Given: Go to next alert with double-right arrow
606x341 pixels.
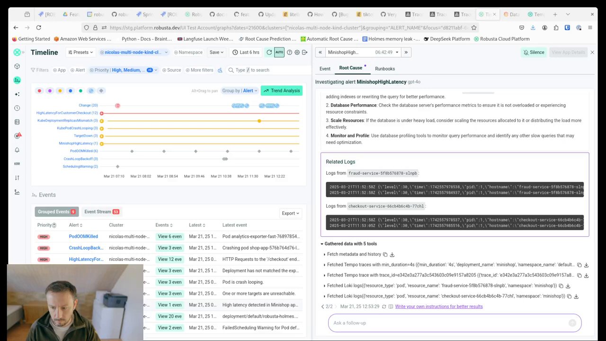Looking at the screenshot, I should [406, 52].
